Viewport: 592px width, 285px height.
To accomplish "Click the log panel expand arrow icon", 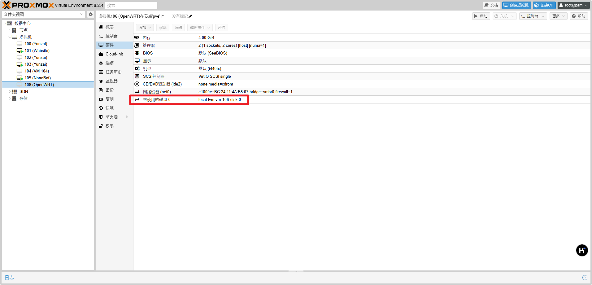I will point(585,278).
